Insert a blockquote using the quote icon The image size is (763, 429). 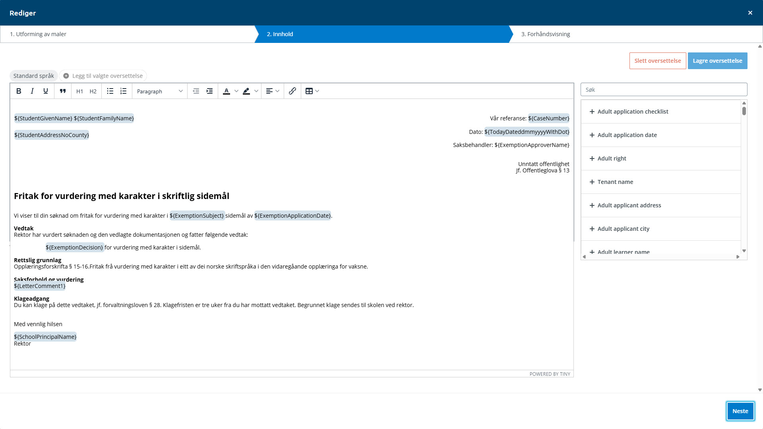(63, 91)
